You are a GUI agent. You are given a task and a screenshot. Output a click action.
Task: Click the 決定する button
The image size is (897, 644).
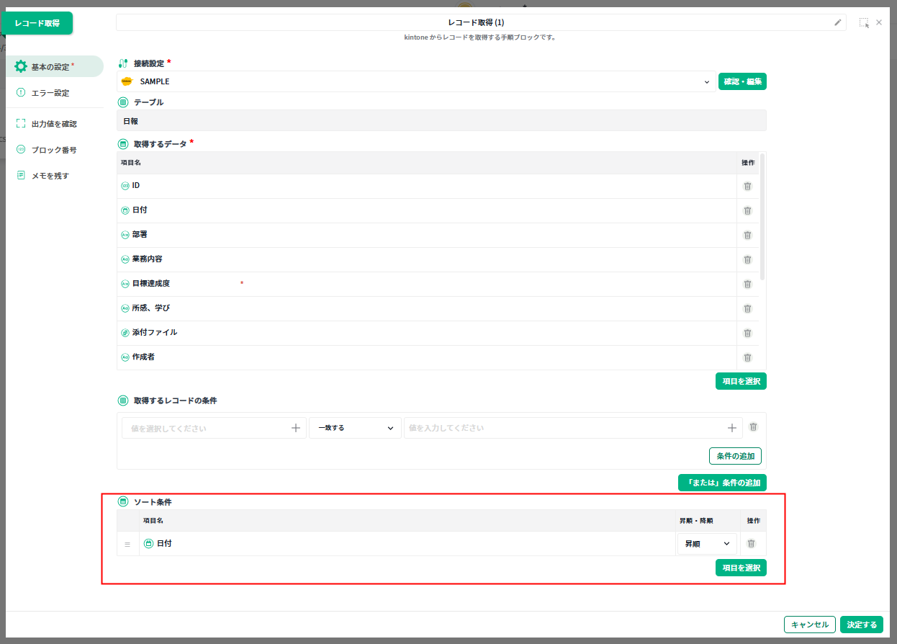[861, 625]
